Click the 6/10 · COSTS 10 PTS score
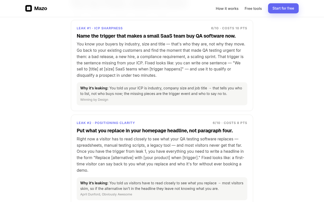This screenshot has width=324, height=202. point(229,28)
